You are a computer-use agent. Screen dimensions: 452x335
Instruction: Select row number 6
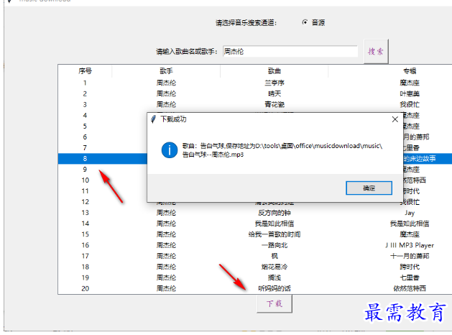click(85, 137)
